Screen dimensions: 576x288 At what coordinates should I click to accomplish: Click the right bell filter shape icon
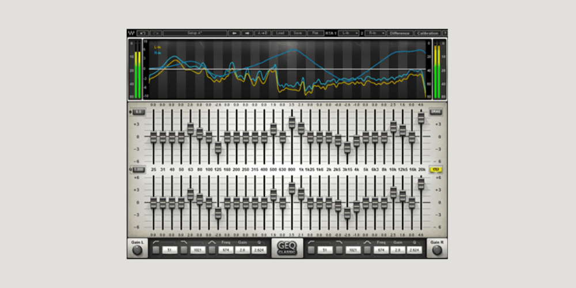pos(367,242)
